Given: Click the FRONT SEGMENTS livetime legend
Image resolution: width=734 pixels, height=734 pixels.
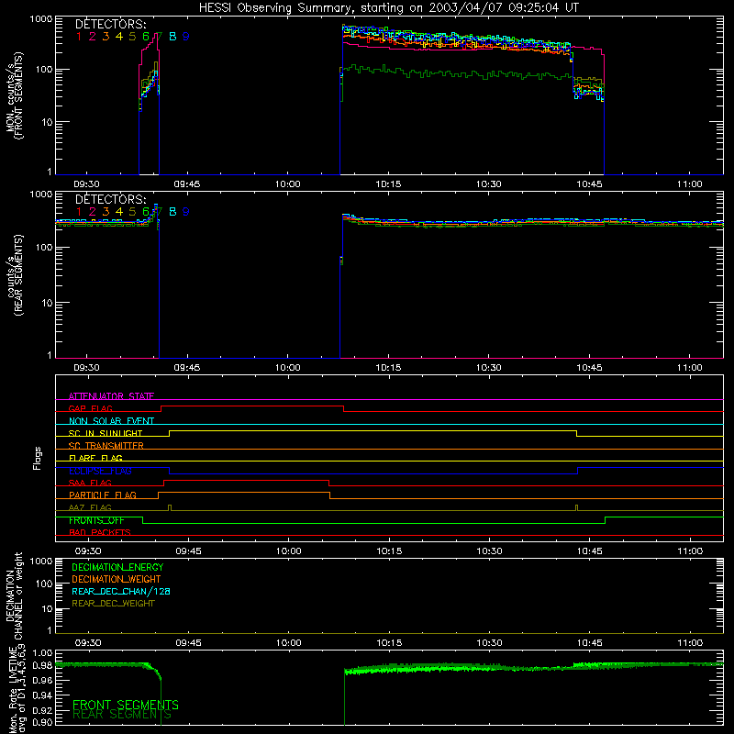Looking at the screenshot, I should tap(126, 705).
